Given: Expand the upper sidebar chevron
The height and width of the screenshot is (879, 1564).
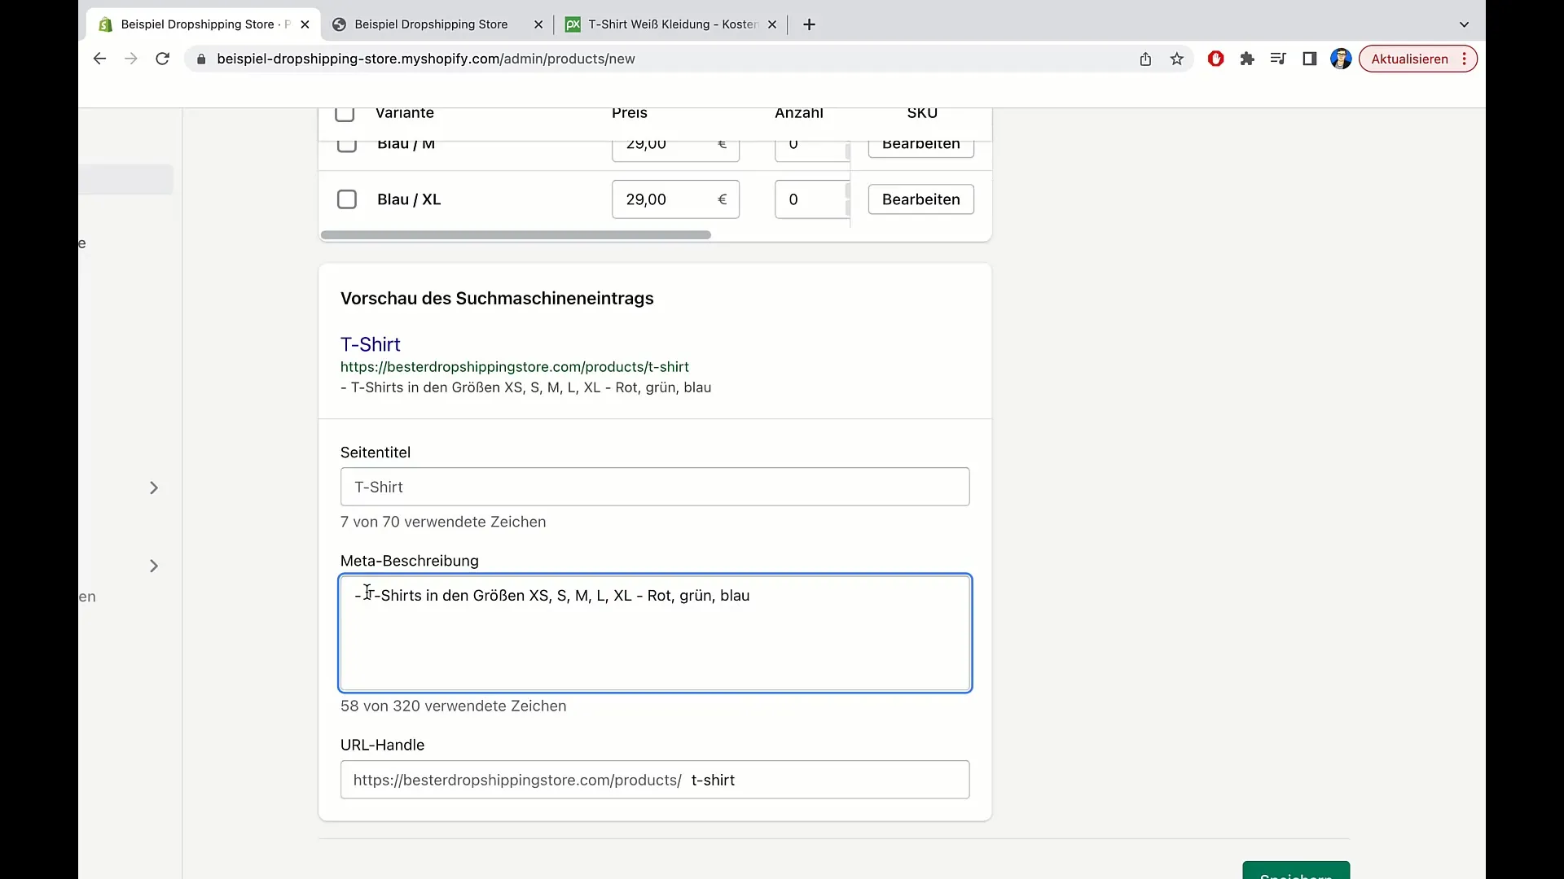Looking at the screenshot, I should click(x=154, y=488).
